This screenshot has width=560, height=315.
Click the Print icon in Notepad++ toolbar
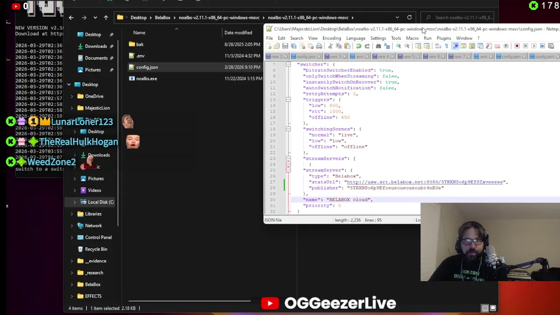click(319, 46)
